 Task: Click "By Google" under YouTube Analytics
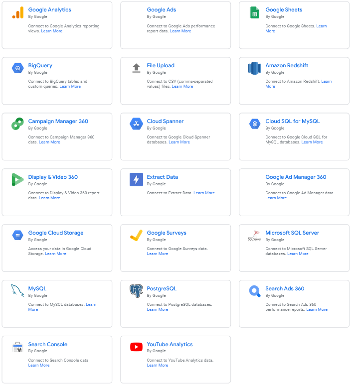[x=156, y=351]
